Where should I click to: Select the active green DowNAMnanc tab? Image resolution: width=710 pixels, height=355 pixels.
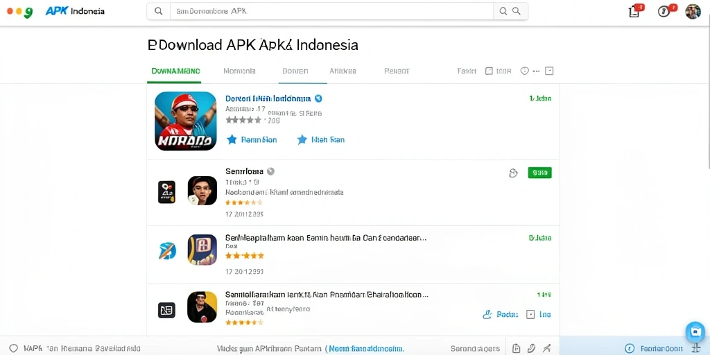pos(175,71)
